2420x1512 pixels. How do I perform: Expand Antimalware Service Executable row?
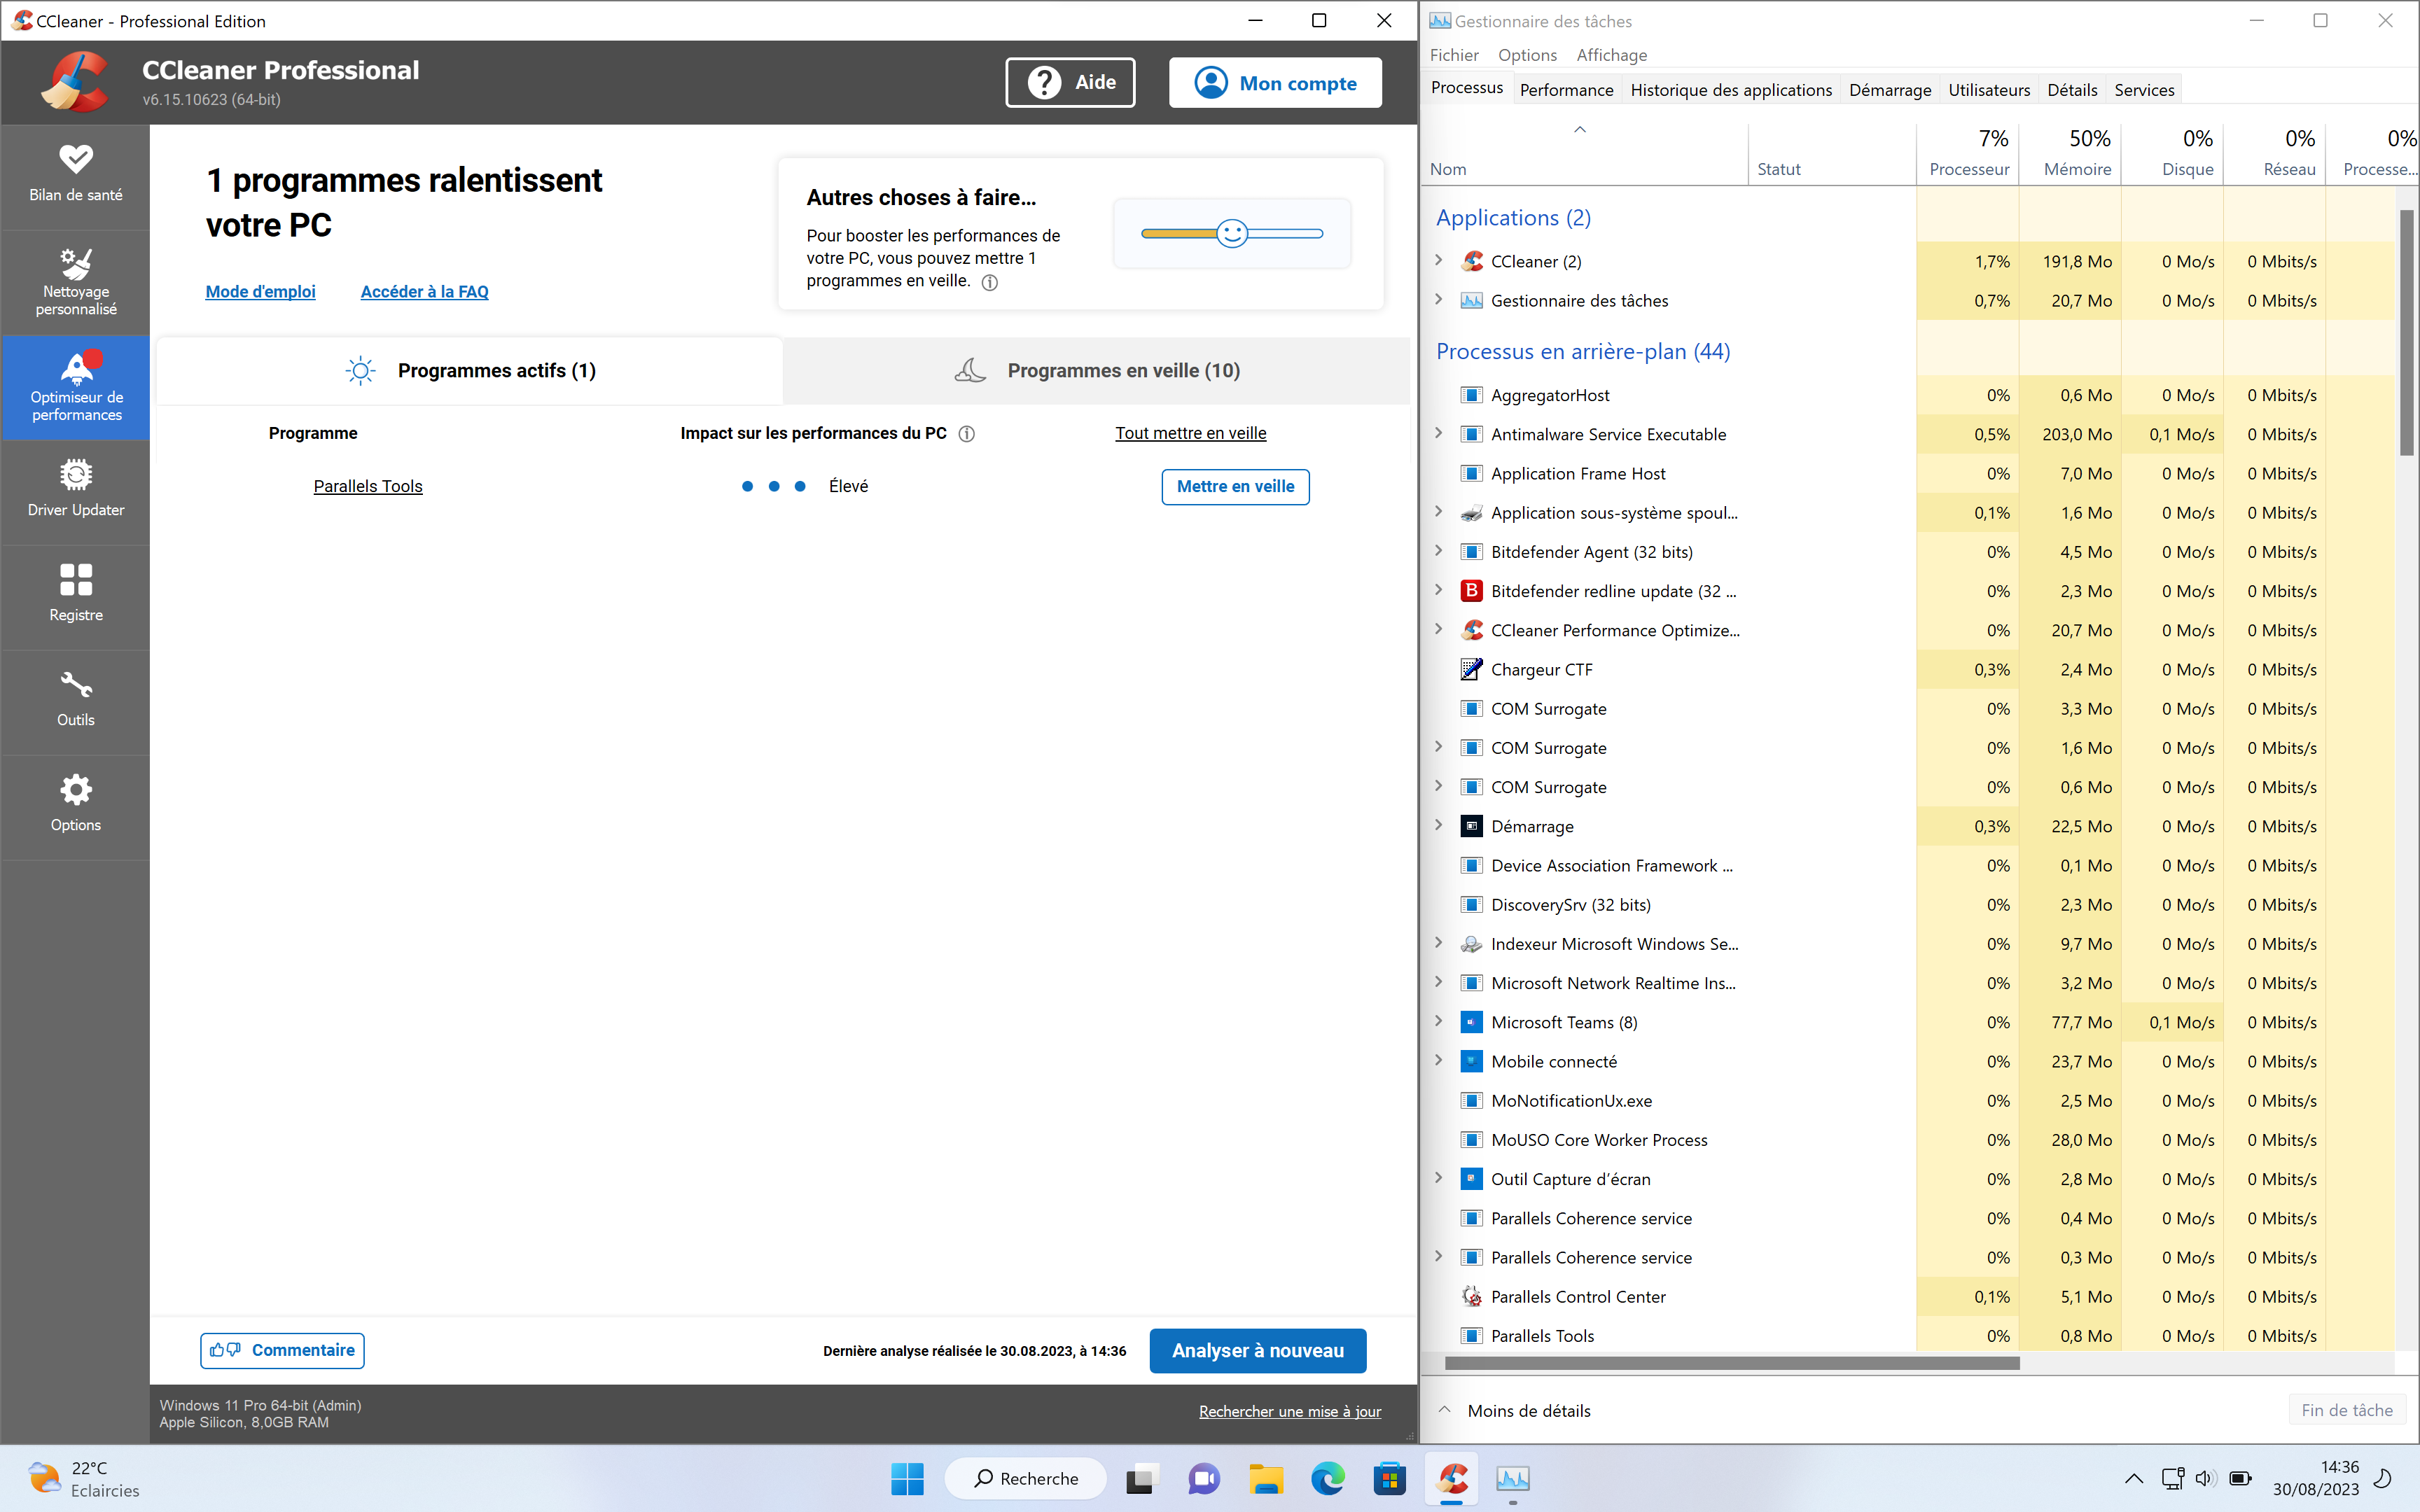(1439, 433)
